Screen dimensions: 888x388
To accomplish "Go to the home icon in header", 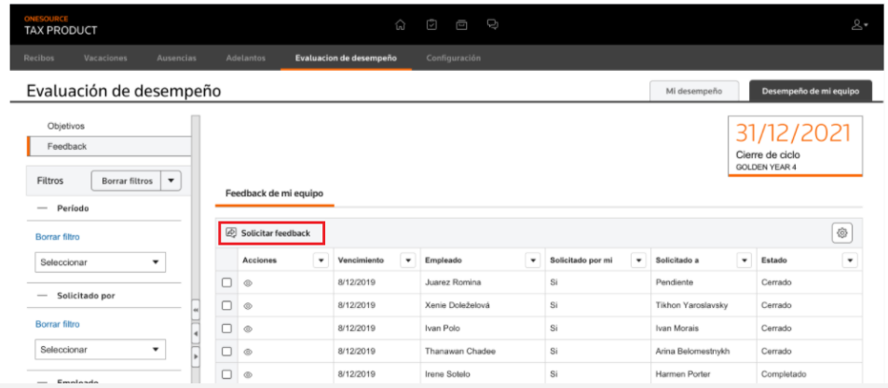I will coord(401,25).
